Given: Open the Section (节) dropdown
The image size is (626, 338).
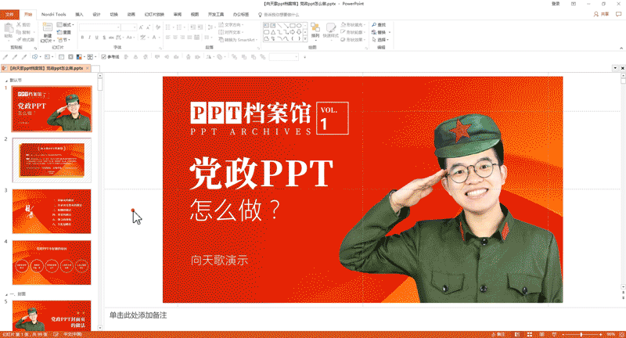Looking at the screenshot, I should point(64,40).
